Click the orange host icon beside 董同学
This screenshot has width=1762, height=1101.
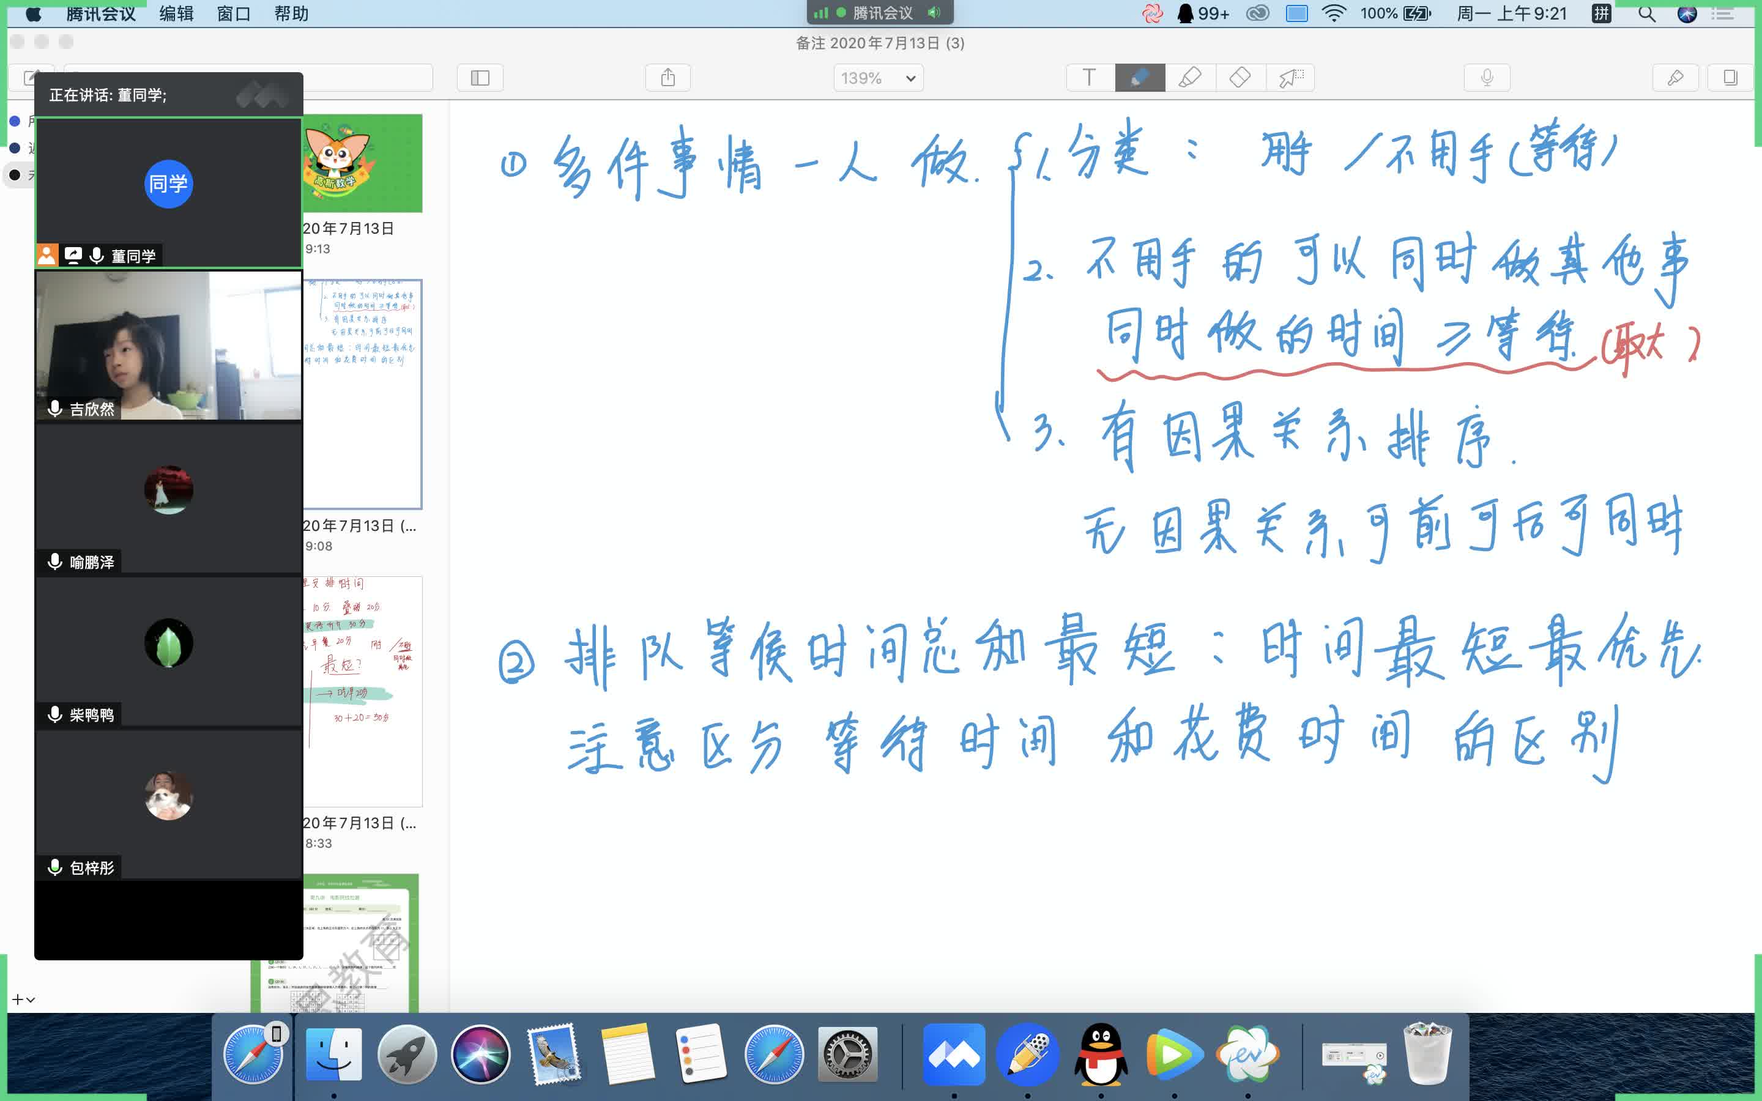click(47, 255)
